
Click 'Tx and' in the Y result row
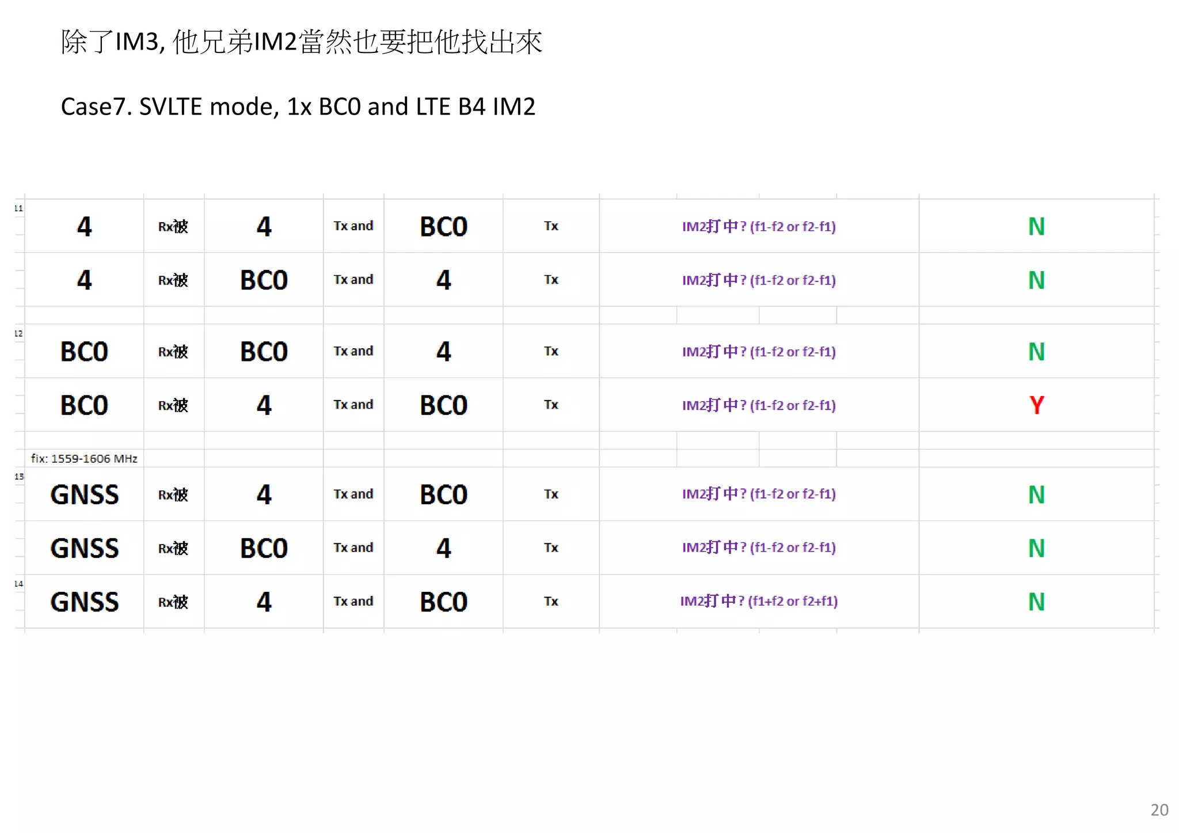[x=353, y=405]
